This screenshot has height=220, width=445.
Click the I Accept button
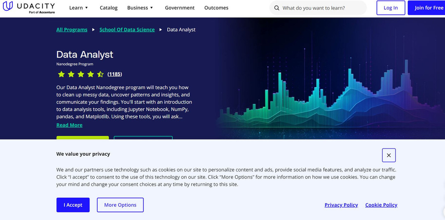(x=73, y=205)
